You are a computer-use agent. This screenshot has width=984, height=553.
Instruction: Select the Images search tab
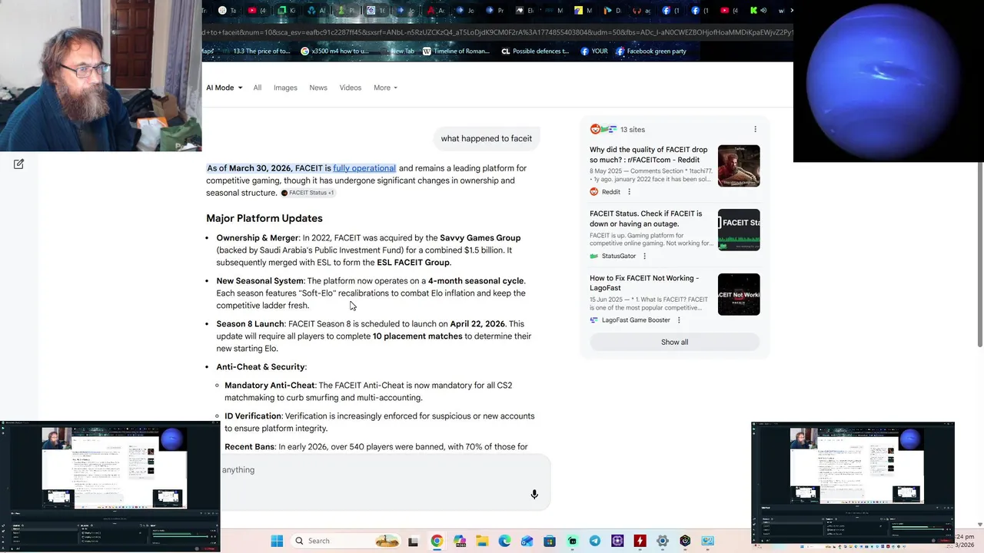click(285, 88)
